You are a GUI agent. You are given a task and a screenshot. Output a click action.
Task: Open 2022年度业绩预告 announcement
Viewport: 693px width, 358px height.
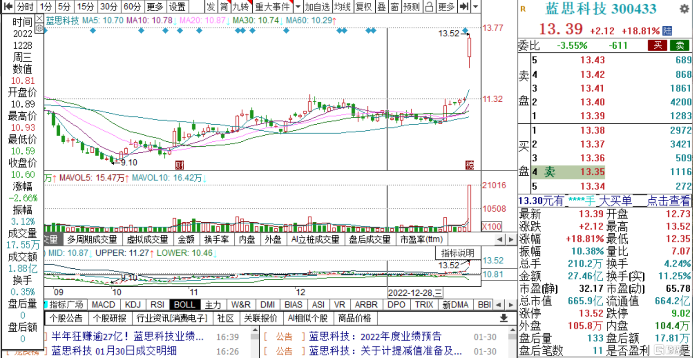pos(375,337)
